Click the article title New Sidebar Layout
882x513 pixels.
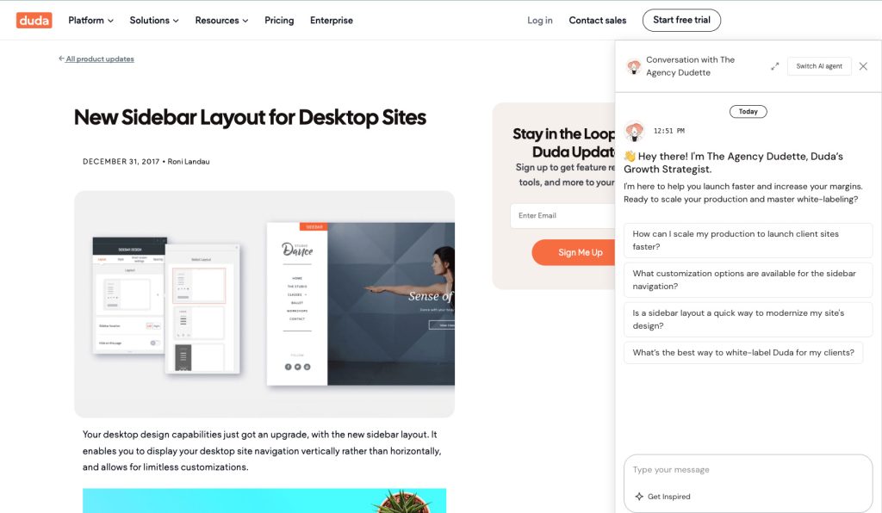(x=250, y=117)
